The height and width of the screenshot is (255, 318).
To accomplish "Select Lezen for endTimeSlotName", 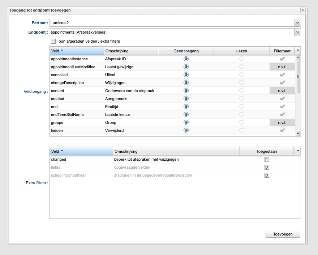I will click(x=241, y=114).
